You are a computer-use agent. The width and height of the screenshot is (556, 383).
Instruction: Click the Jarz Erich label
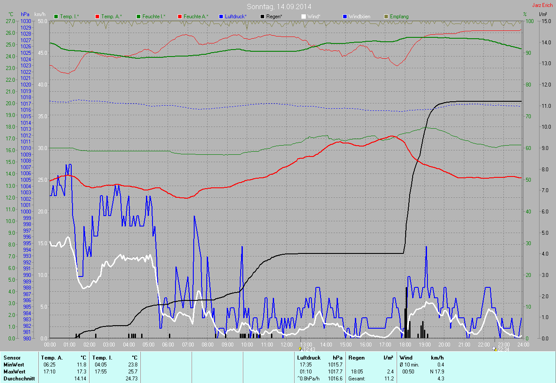click(x=542, y=5)
